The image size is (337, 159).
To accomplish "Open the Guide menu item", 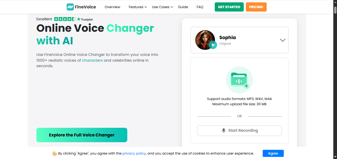I will (x=183, y=7).
